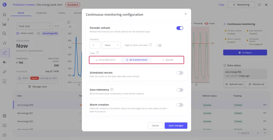273x140 pixels.
Task: Click the app logo icon
Action: coord(5,5)
